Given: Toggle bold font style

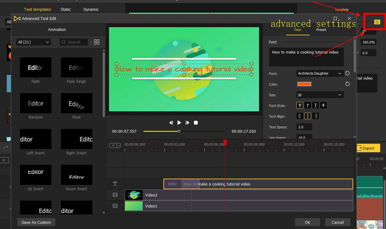Looking at the screenshot, I should [299, 106].
